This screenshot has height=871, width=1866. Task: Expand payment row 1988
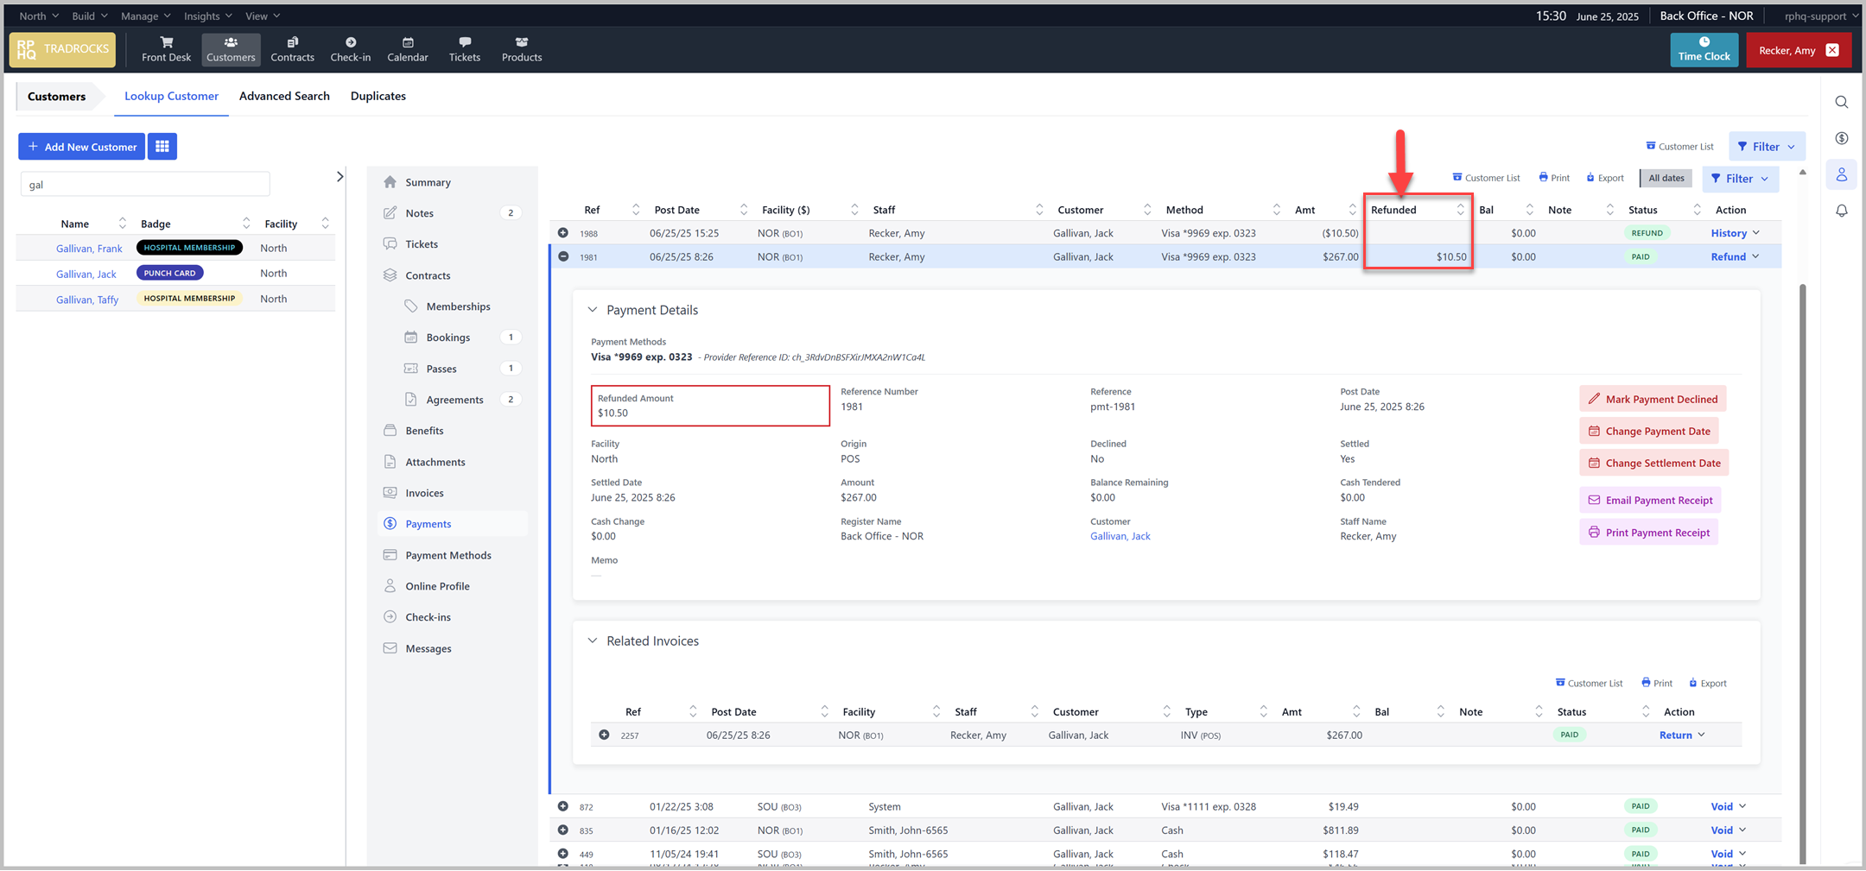click(563, 233)
